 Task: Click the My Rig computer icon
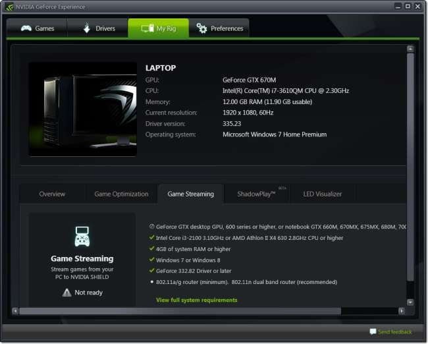click(147, 28)
